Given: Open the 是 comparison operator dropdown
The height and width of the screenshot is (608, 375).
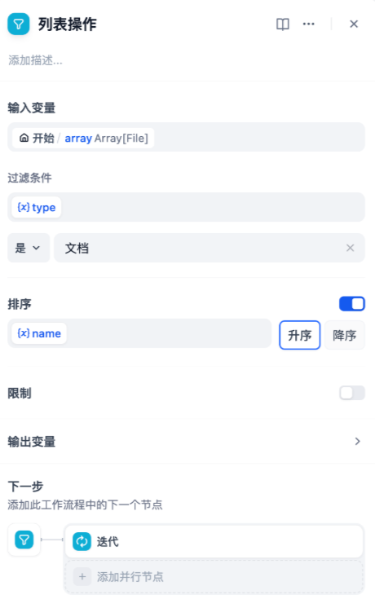Looking at the screenshot, I should (x=29, y=248).
